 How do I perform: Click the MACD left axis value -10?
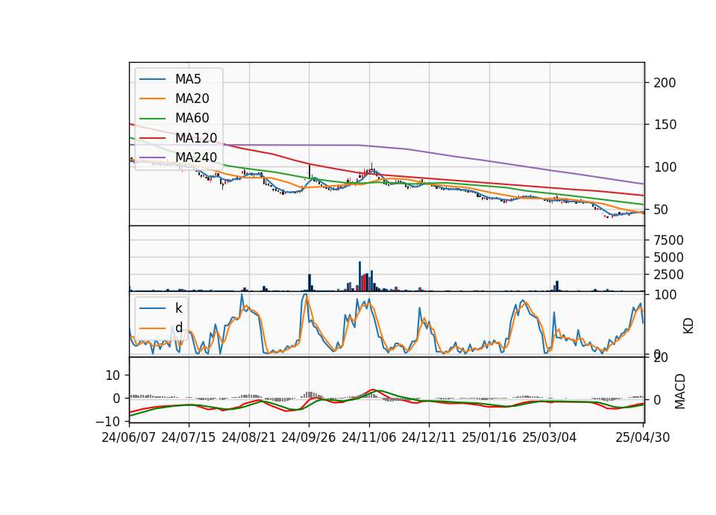click(x=107, y=421)
